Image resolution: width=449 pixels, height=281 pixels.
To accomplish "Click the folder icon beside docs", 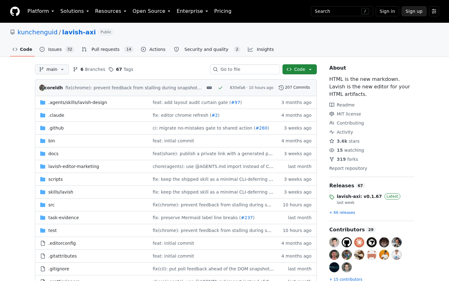I will [x=43, y=154].
